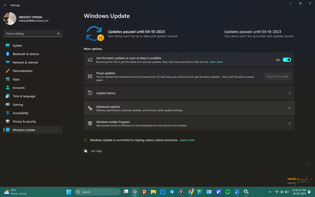
Task: Open the clock showing 28-09-2023
Action: (299, 192)
